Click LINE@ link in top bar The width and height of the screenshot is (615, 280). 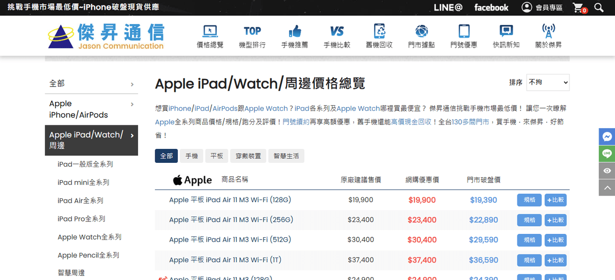pos(448,8)
